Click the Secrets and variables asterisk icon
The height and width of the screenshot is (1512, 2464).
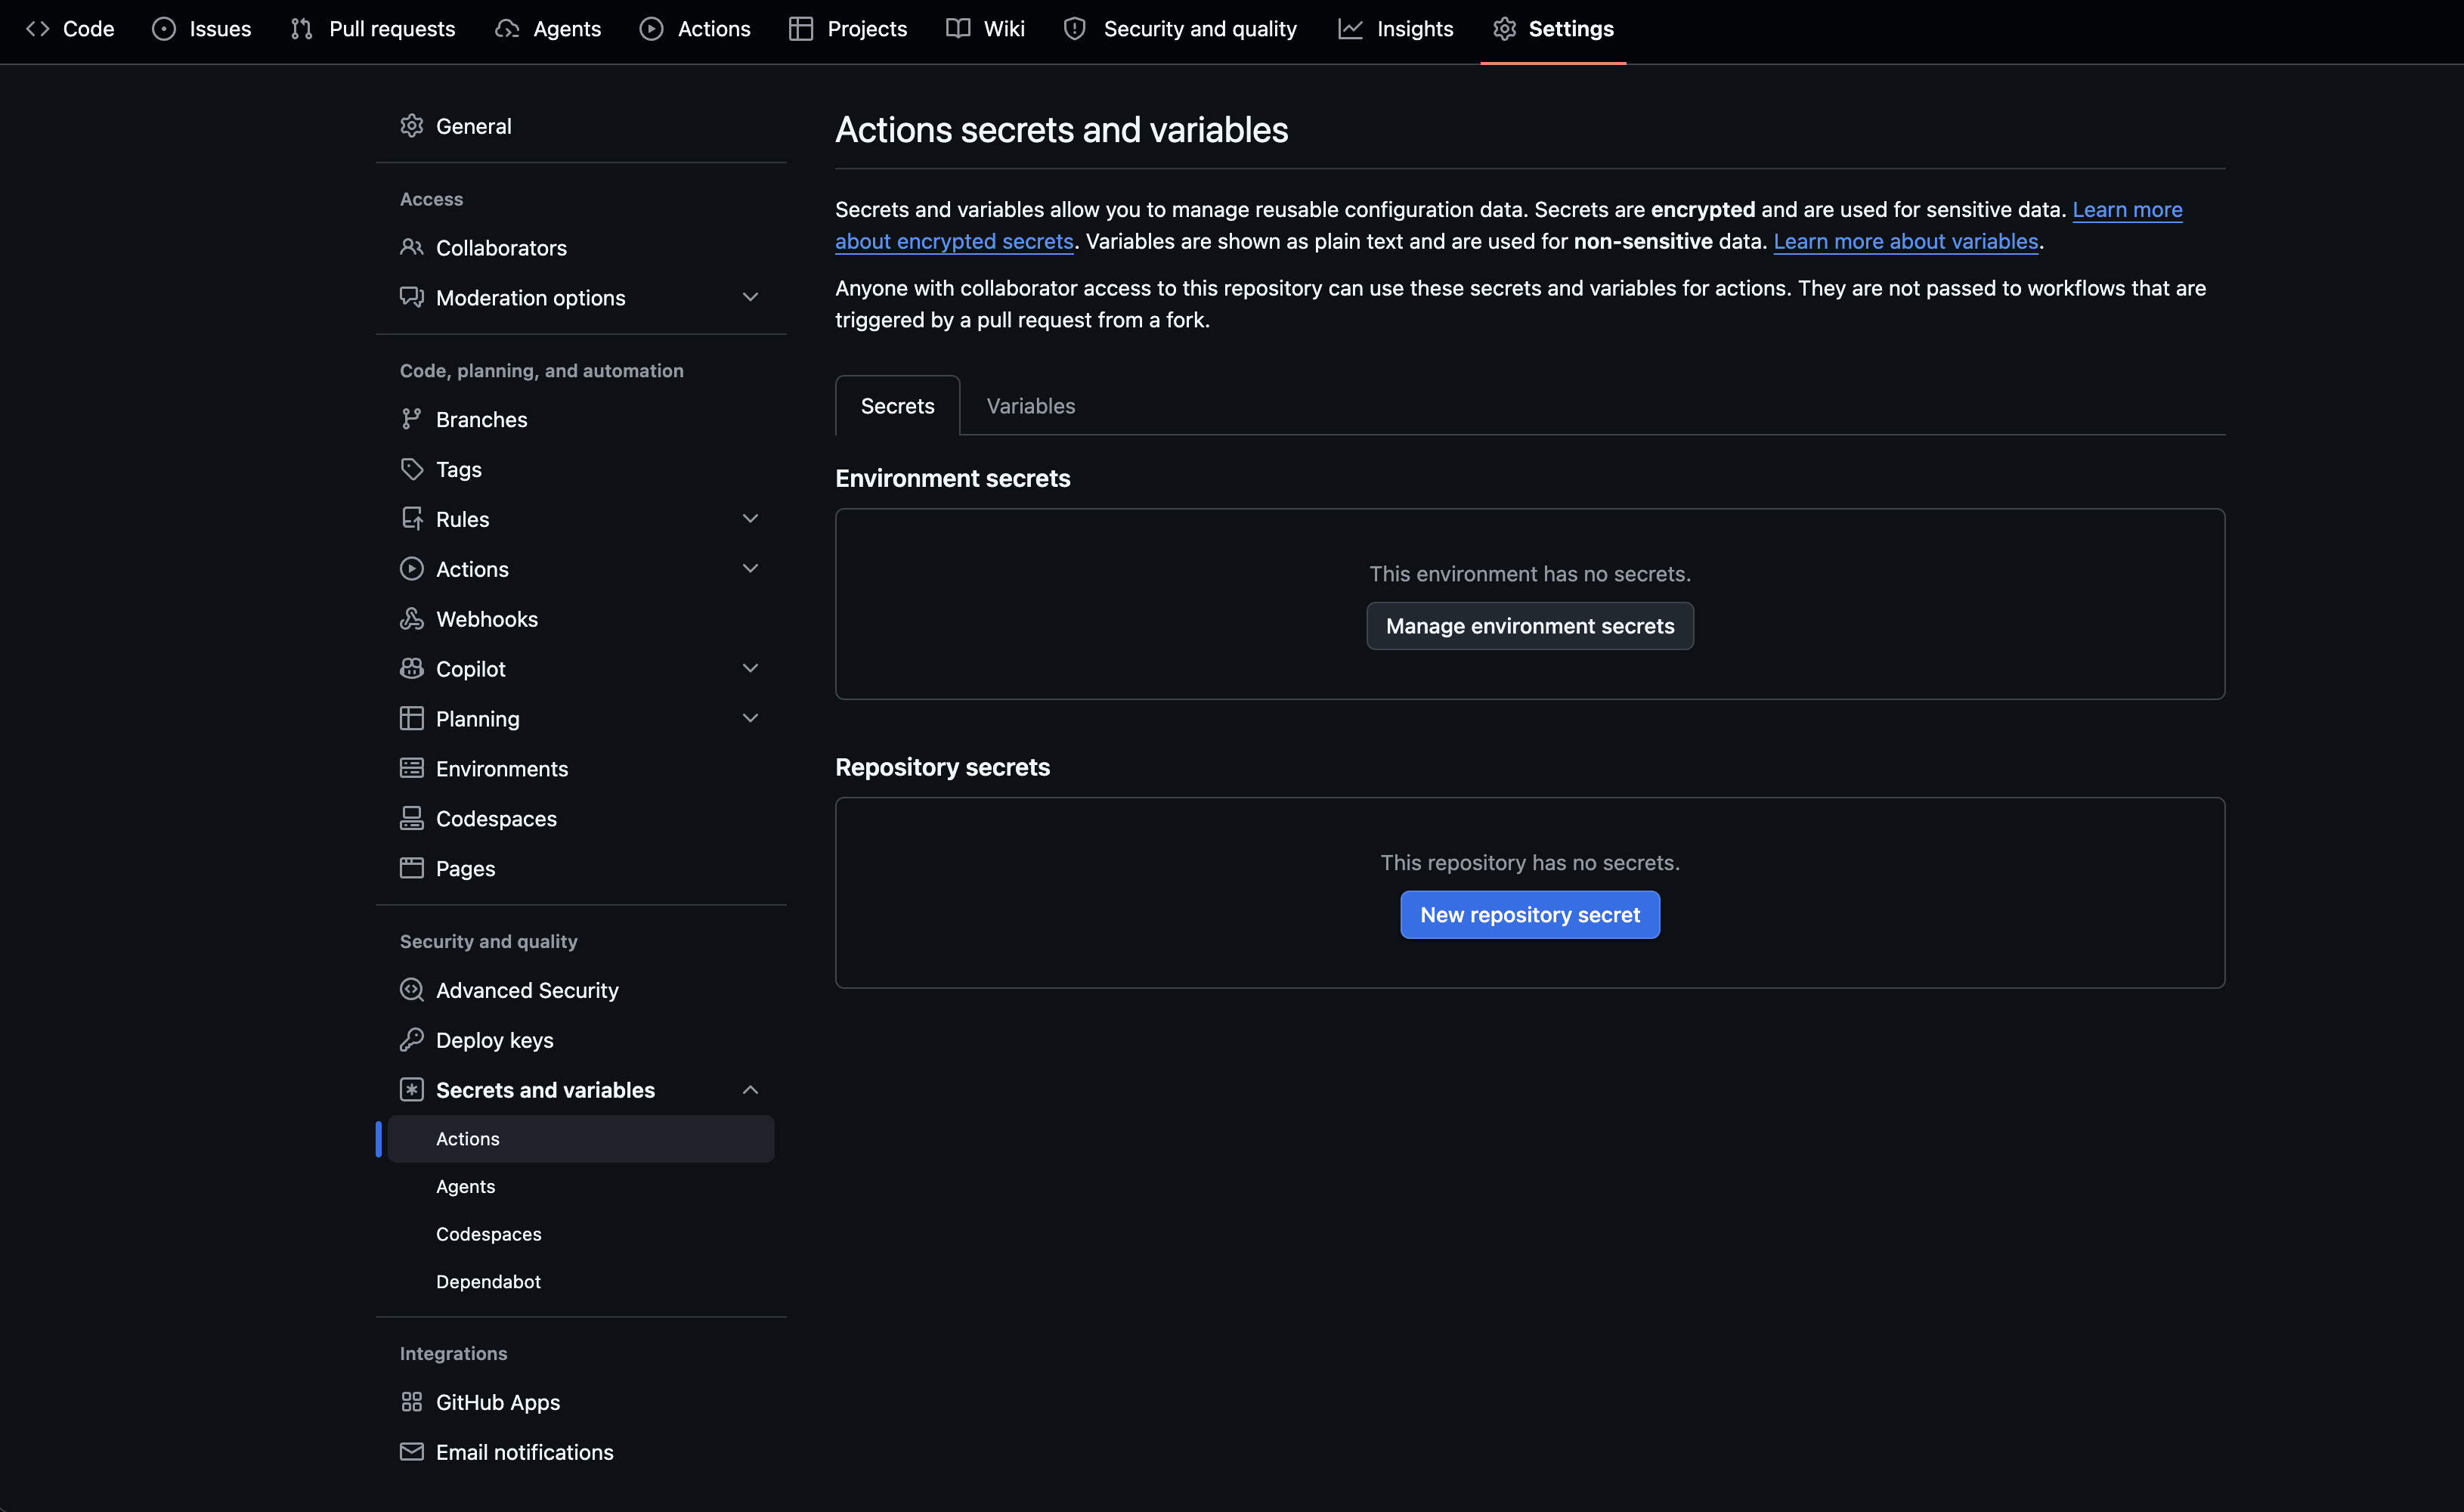coord(412,1090)
